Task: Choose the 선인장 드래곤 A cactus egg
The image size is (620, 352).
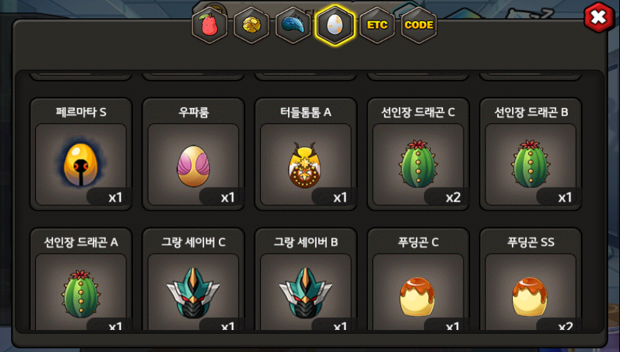Action: (x=81, y=293)
